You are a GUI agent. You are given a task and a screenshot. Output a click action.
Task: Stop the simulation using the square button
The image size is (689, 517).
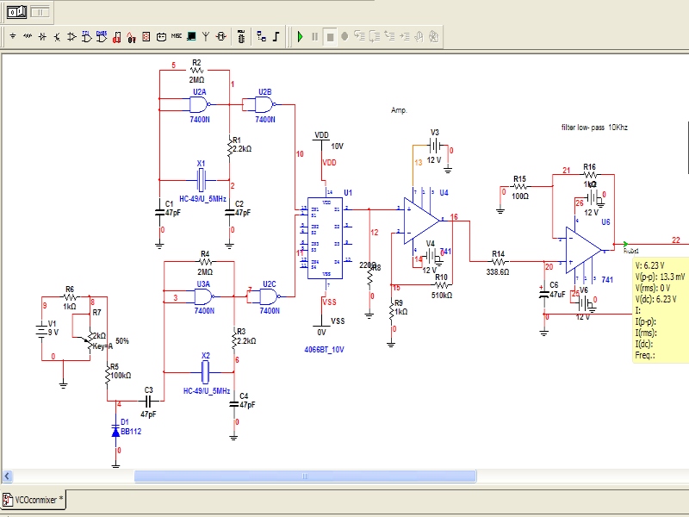[329, 37]
